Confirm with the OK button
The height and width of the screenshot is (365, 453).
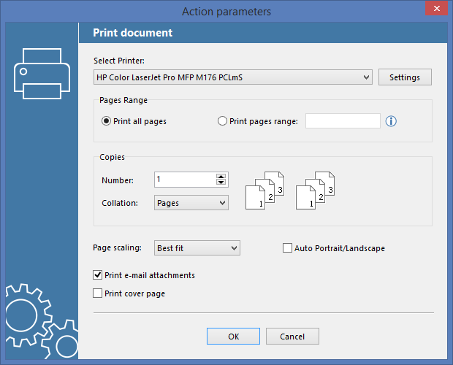point(233,336)
